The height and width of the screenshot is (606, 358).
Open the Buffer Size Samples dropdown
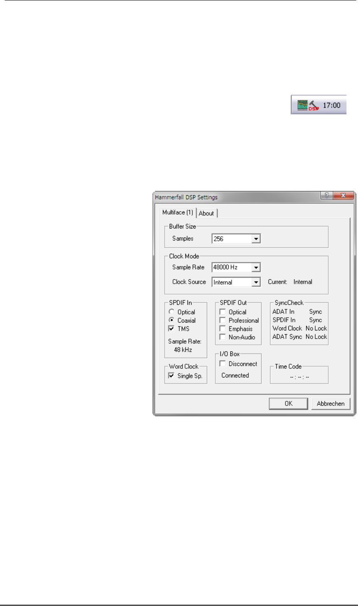(x=256, y=239)
